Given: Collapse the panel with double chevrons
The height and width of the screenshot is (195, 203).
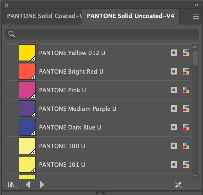Looking at the screenshot, I should [x=196, y=5].
